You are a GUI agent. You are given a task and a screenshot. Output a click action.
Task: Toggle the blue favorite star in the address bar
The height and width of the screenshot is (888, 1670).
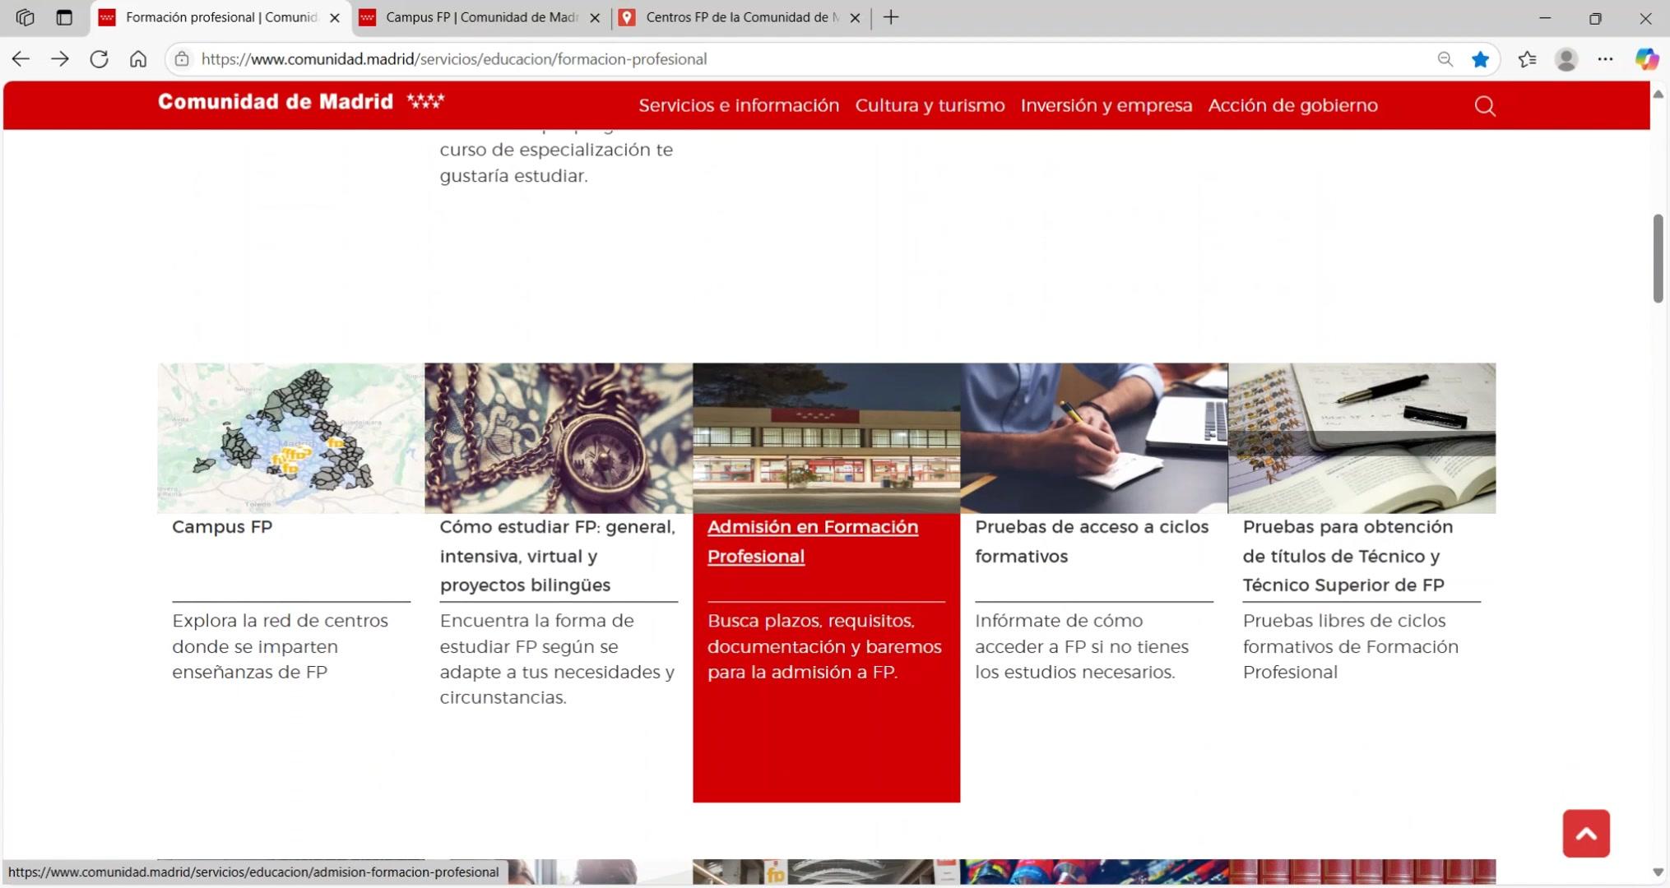[1480, 59]
